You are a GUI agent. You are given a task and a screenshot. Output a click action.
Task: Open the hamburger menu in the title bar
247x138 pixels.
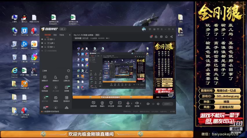pos(161,29)
